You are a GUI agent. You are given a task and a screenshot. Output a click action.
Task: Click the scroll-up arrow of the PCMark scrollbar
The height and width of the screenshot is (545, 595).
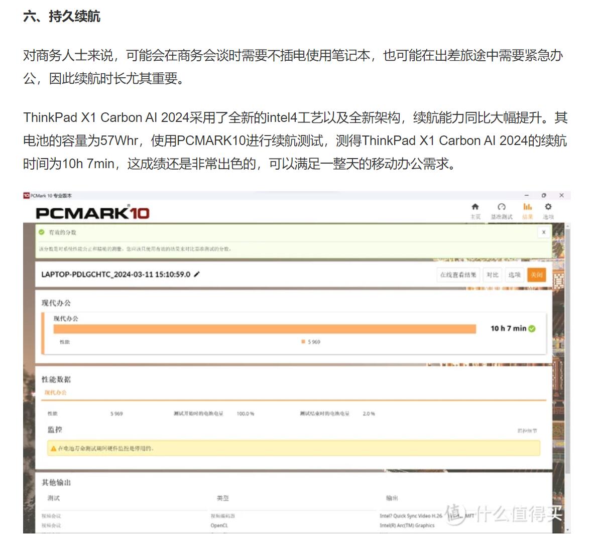tap(567, 226)
